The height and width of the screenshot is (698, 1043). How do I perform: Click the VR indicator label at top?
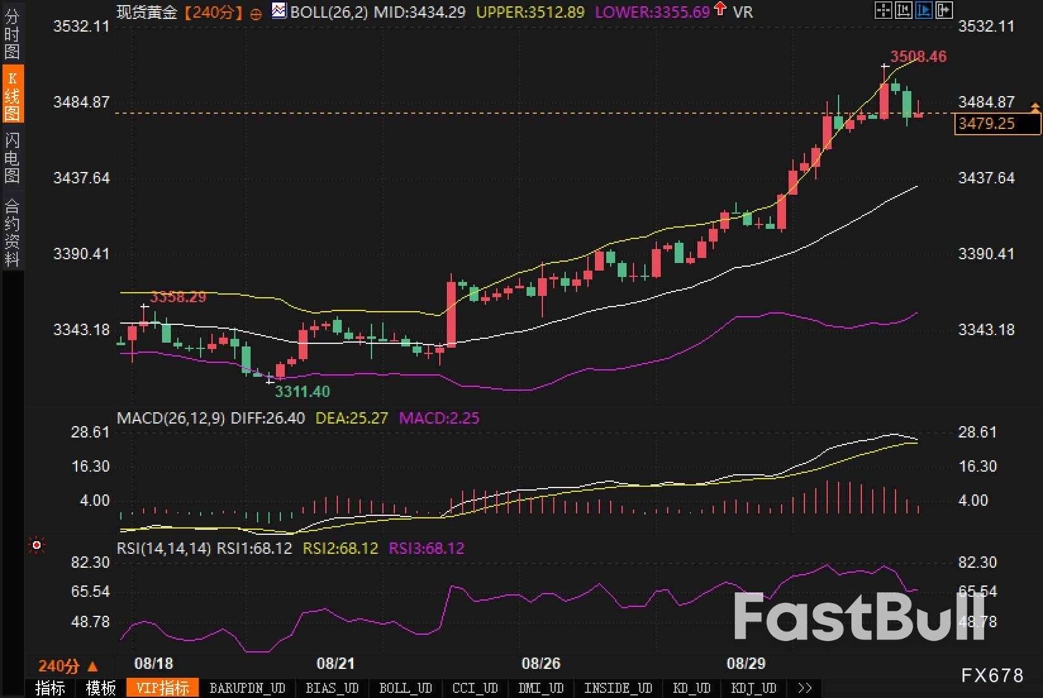[743, 12]
